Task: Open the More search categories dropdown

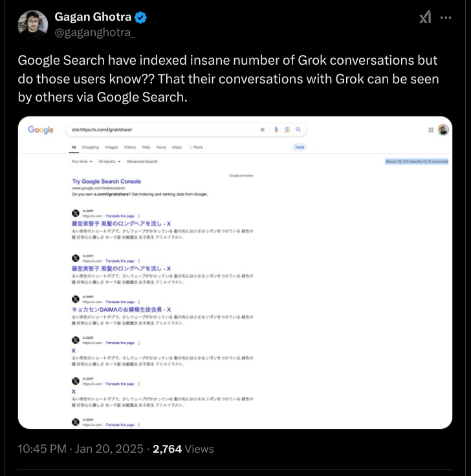Action: 197,147
